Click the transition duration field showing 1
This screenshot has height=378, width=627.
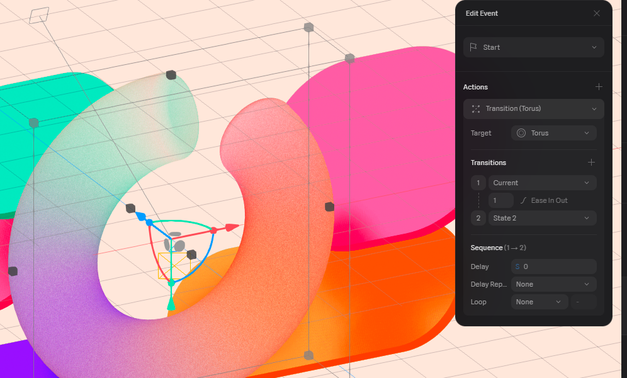501,200
